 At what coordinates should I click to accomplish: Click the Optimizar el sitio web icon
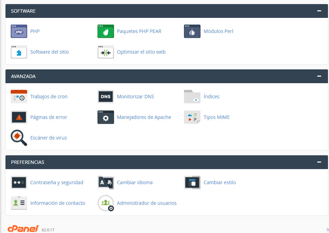pos(105,52)
